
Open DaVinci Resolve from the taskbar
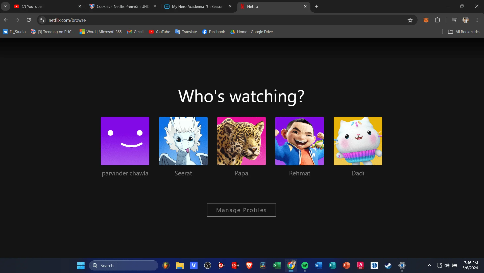[x=263, y=265]
